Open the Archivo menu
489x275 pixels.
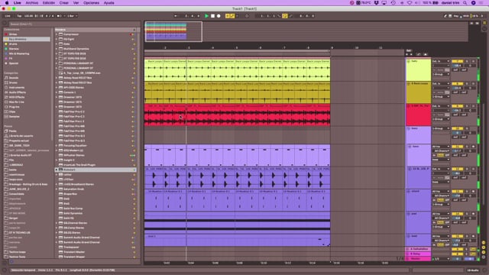(x=32, y=3)
